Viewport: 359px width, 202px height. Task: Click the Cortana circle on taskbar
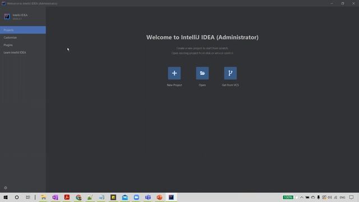pos(17,197)
